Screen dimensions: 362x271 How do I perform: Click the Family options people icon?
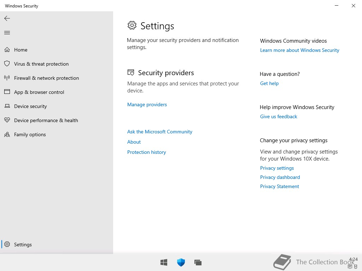[7, 134]
